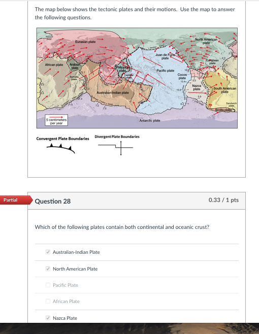Click 'Convergent Plate Boundaries' legend label
Screen dimensions: 259x334
pyautogui.click(x=62, y=139)
